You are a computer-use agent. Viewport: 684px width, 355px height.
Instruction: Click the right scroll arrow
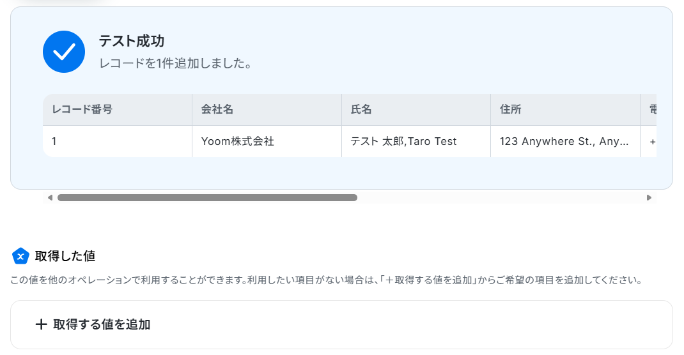649,198
